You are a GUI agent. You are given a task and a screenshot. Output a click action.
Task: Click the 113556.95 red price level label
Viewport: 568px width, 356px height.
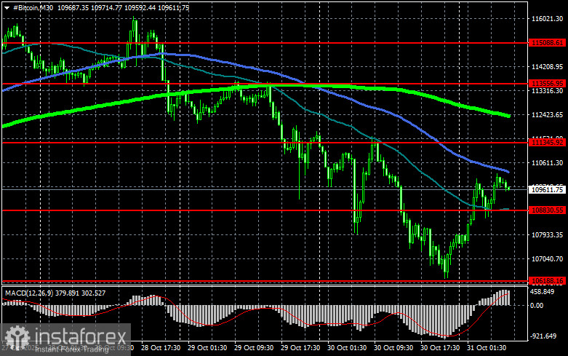coord(548,84)
